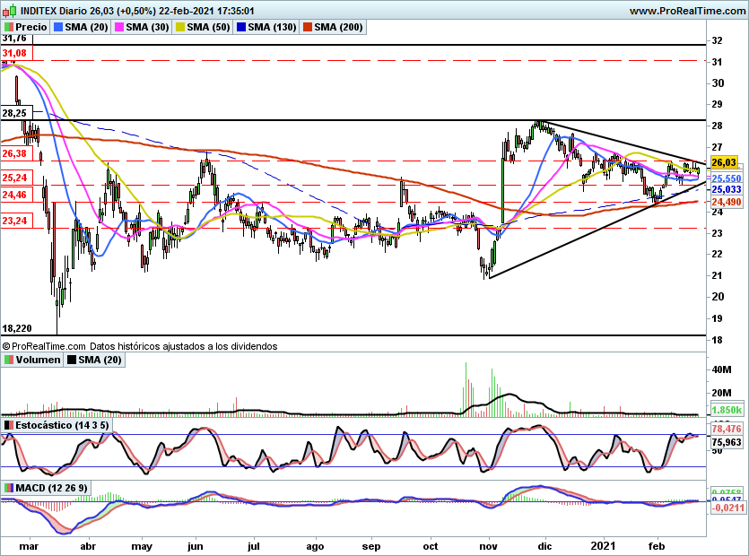Click the 78,476 stochastic value tag
Viewport: 749px width, 556px height.
(727, 429)
